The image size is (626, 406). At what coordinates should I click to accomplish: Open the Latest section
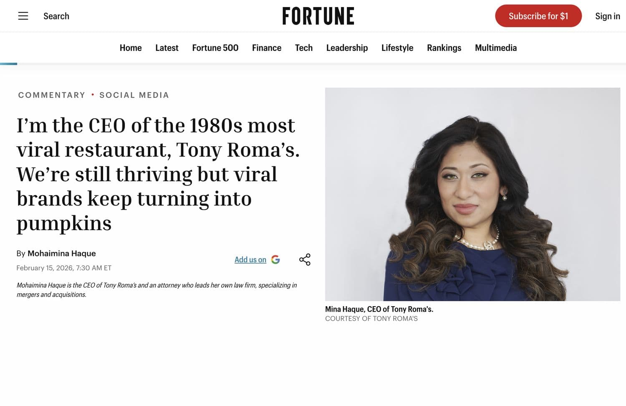tap(167, 48)
